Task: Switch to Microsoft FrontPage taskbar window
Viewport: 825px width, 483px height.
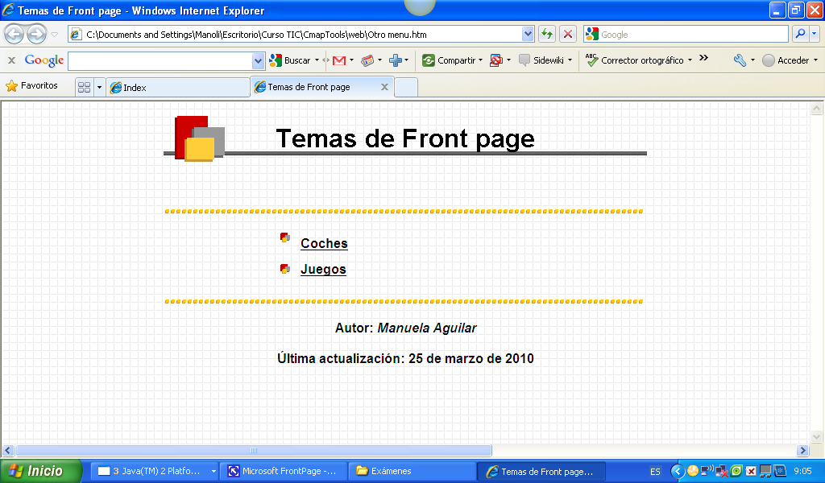Action: click(x=284, y=471)
